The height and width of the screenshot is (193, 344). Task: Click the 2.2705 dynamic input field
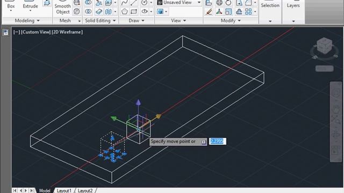click(x=217, y=142)
